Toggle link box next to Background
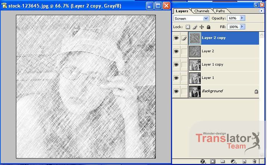Viewport: 267px width, 165px height. 184,91
